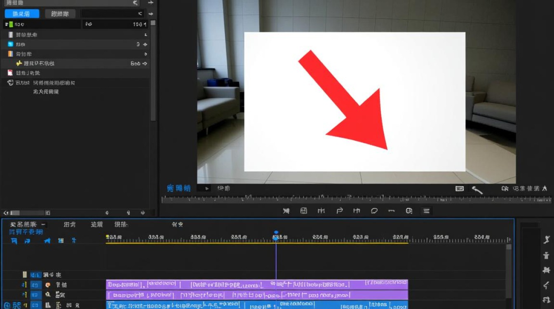554x309 pixels.
Task: Toggle the blue track box on the blue clip track
Action: pos(36,305)
